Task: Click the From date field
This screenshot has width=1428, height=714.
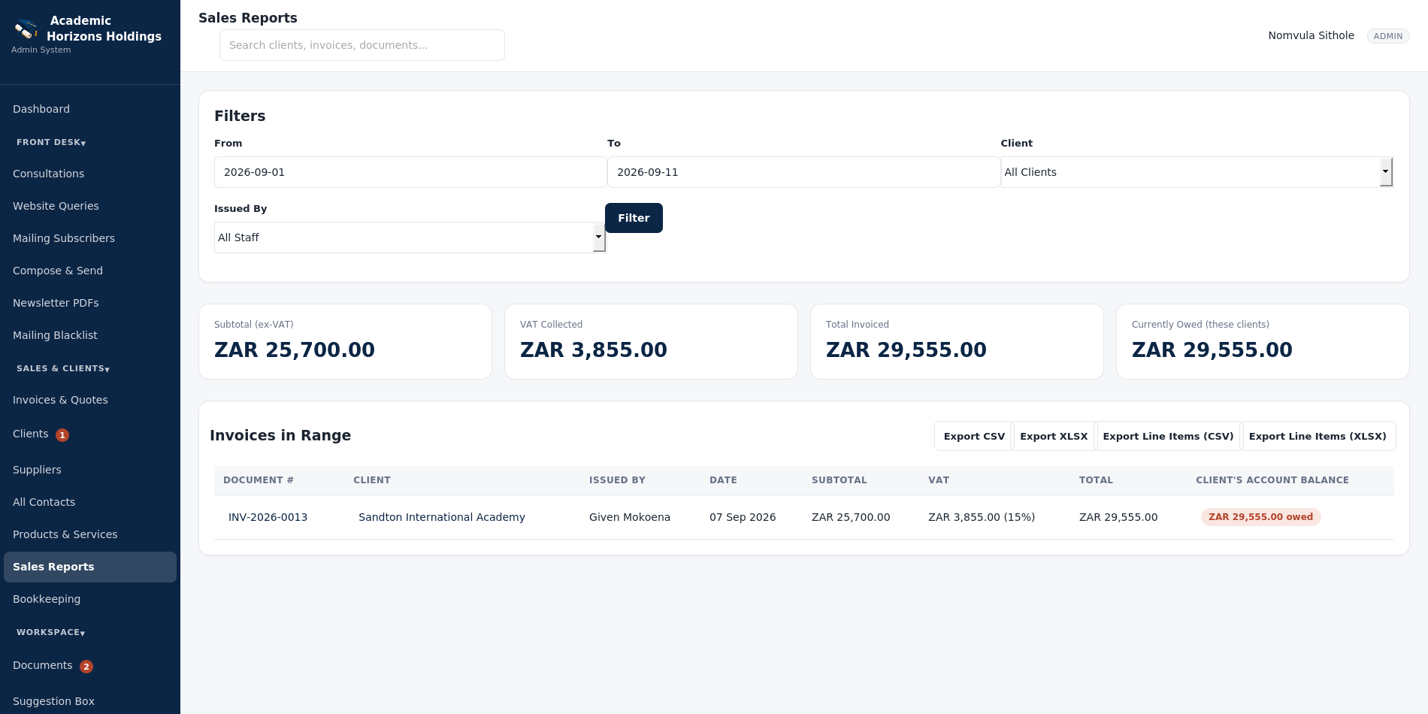Action: [x=410, y=172]
